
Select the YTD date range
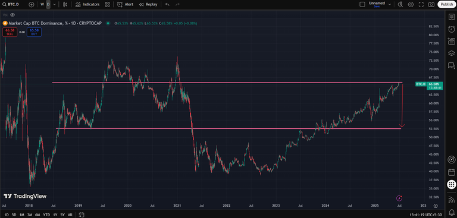[46, 215]
